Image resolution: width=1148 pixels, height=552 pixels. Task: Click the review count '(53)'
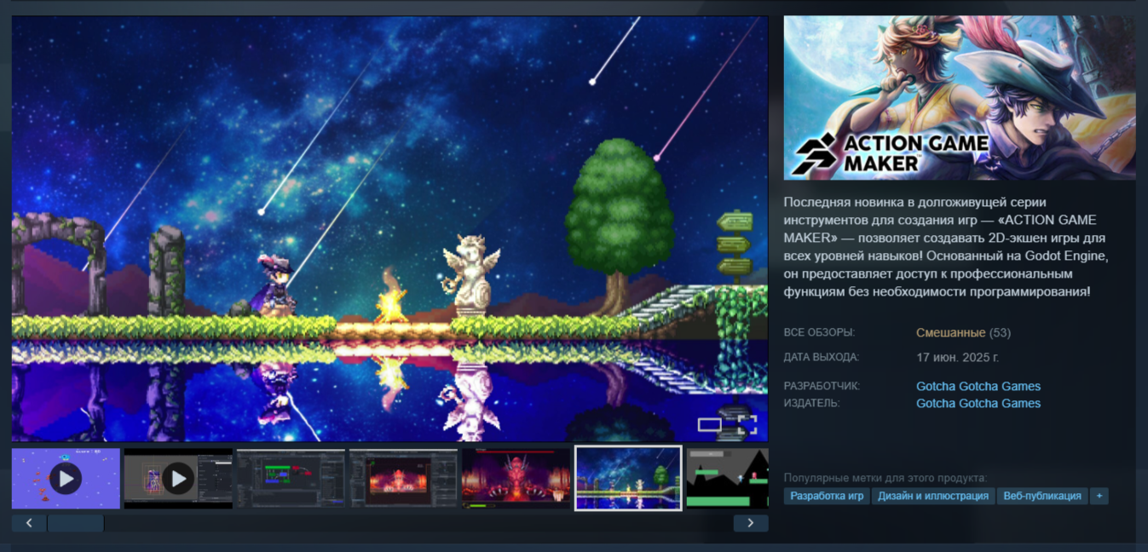pyautogui.click(x=1001, y=332)
